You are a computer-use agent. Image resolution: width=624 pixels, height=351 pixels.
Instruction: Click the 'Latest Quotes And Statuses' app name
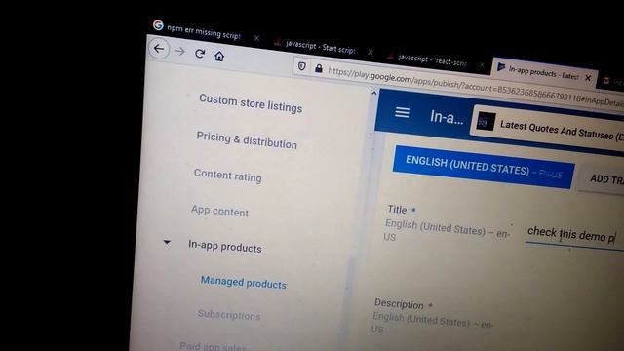click(x=562, y=131)
